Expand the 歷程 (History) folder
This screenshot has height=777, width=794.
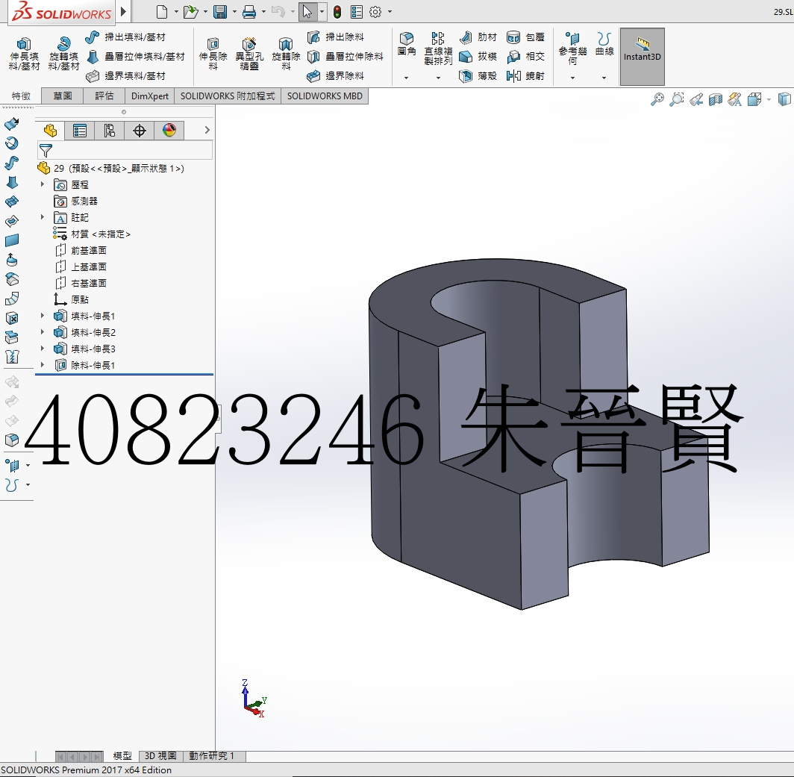43,184
